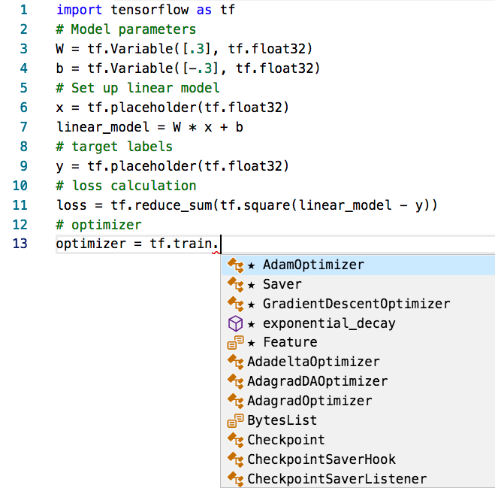Image resolution: width=495 pixels, height=491 pixels.
Task: Click the '# Model parameters' comment
Action: tap(126, 29)
